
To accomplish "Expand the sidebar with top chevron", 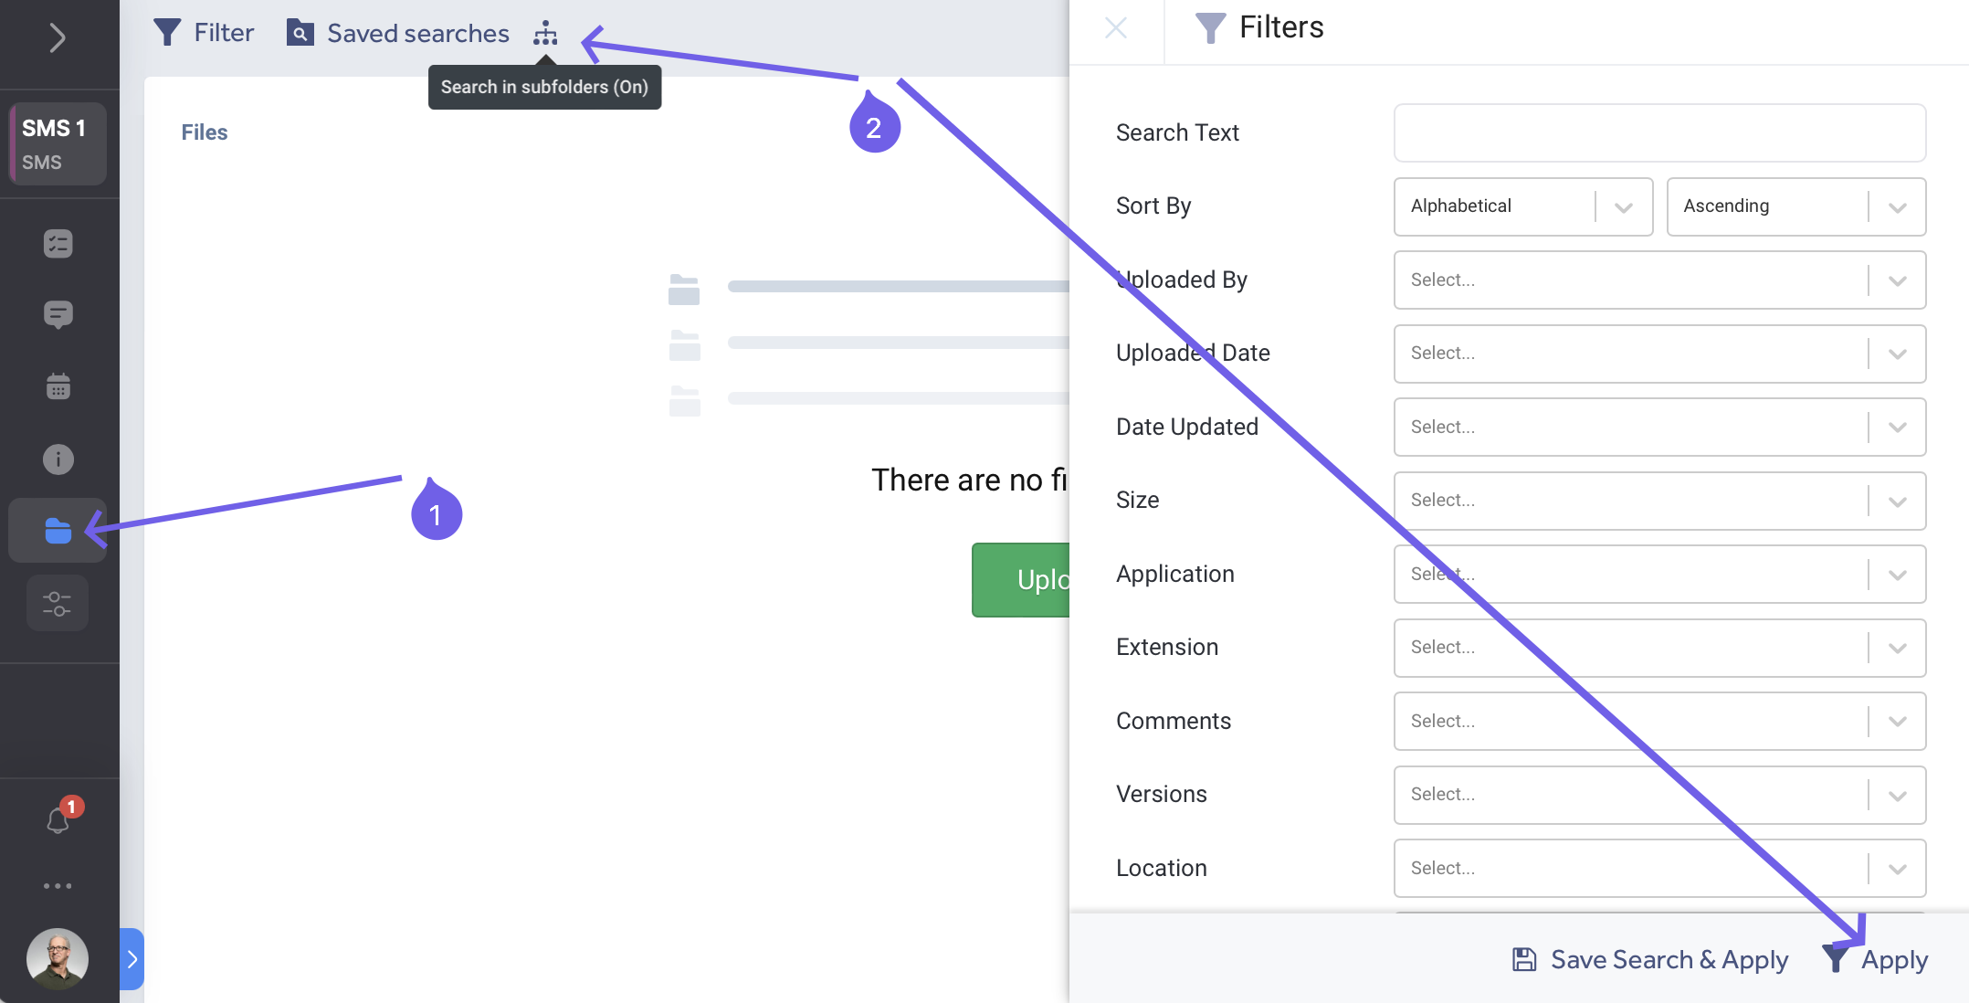I will pyautogui.click(x=58, y=37).
